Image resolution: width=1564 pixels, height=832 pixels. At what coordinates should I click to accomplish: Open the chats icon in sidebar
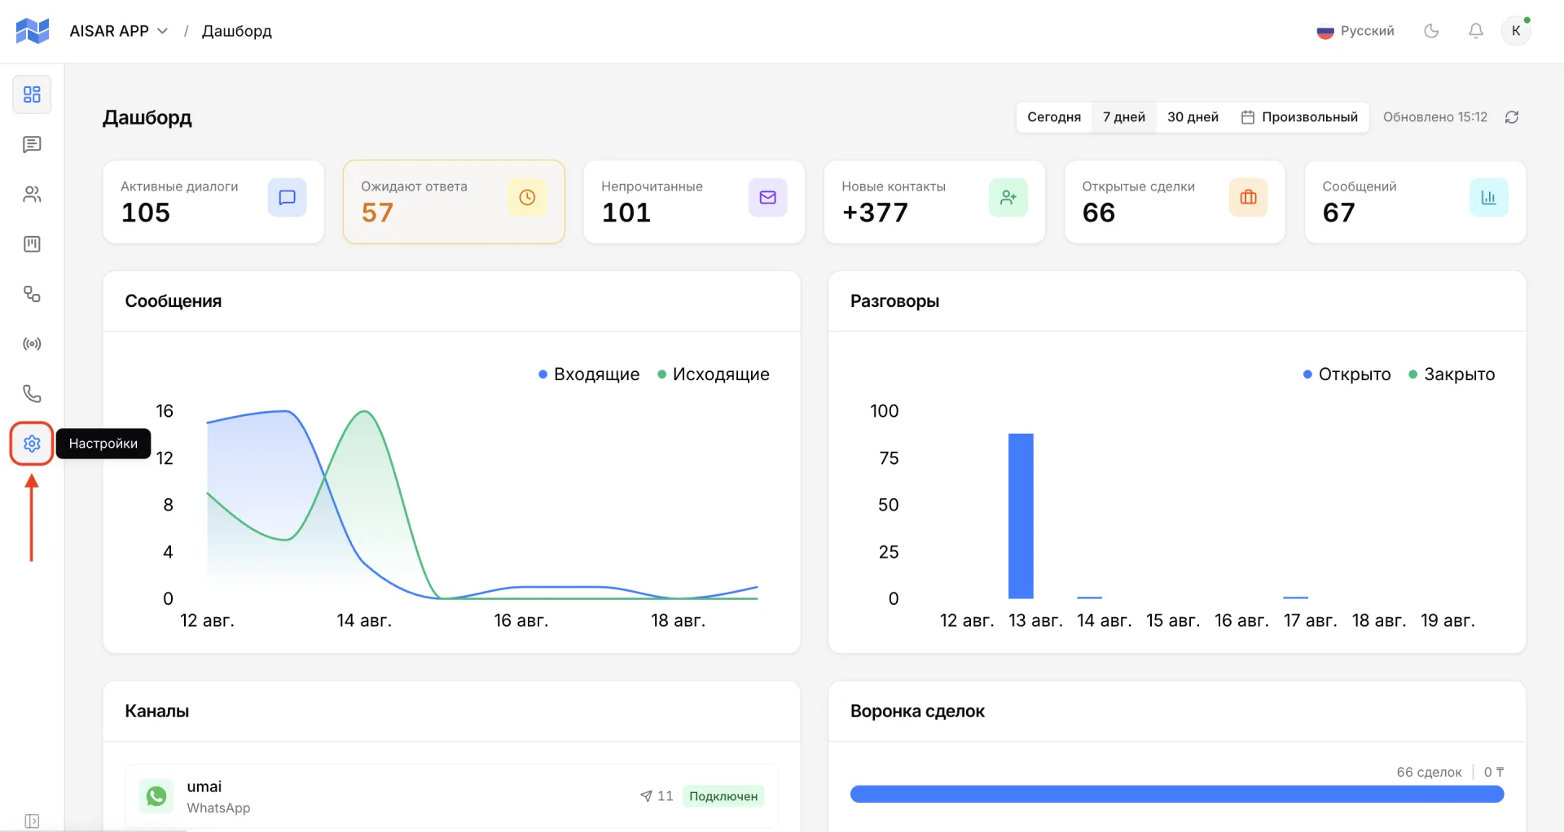pos(32,145)
